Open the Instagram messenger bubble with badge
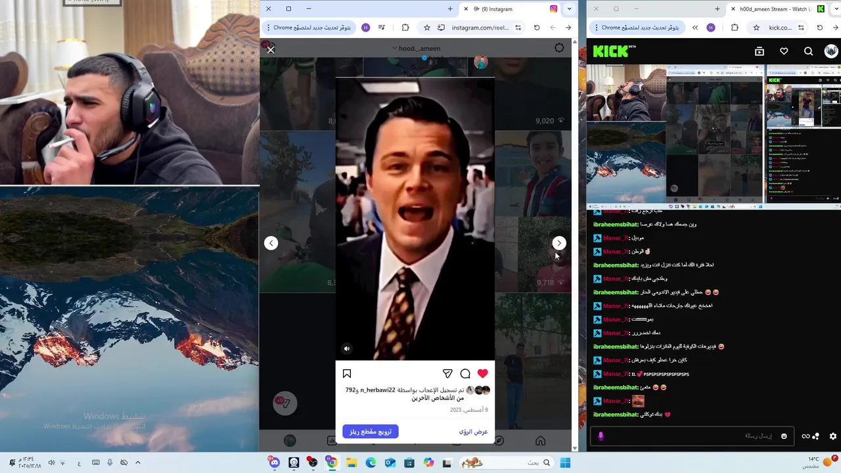 point(285,403)
